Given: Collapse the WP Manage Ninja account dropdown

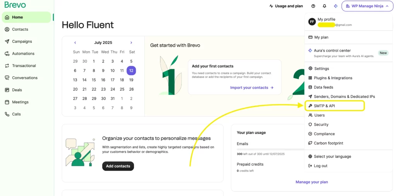Looking at the screenshot, I should point(367,6).
